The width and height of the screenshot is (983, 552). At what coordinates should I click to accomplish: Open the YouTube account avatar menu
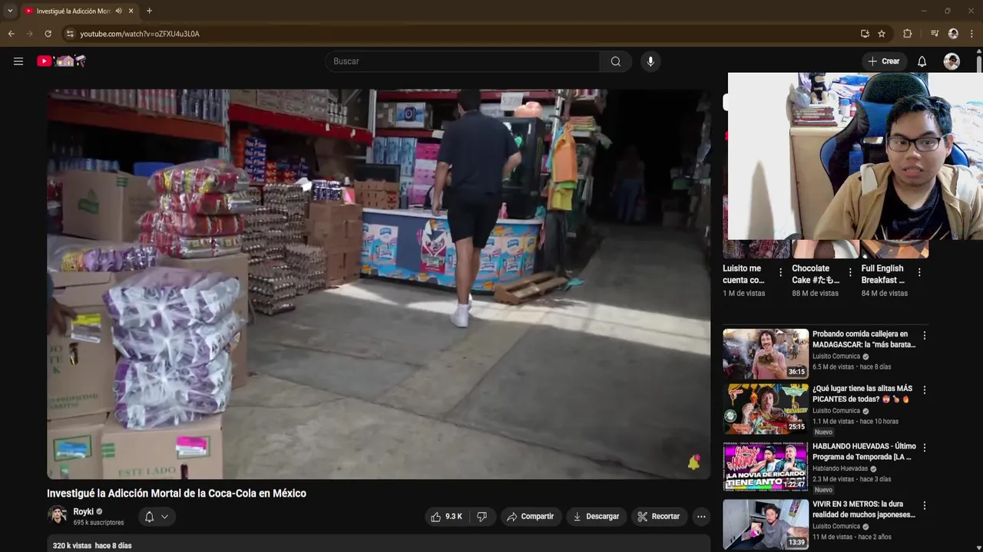click(952, 61)
